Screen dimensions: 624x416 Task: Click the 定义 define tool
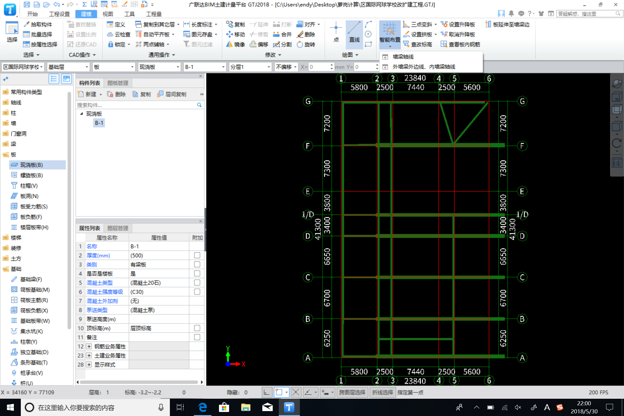click(116, 25)
